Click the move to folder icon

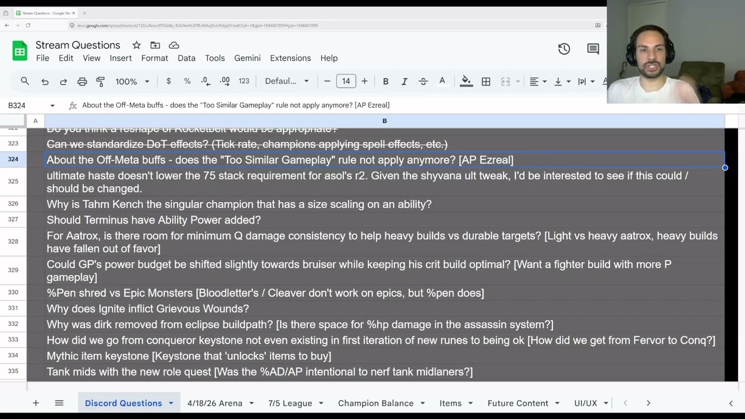155,45
